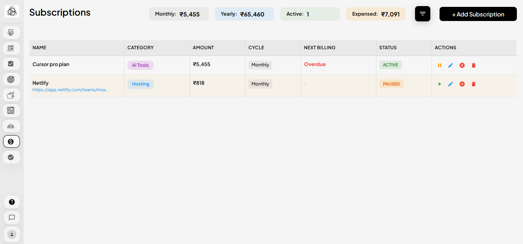
Task: Open the goals target icon in the sidebar
Action: coord(11,79)
